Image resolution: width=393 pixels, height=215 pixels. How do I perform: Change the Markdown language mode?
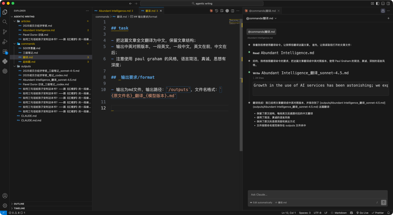(341, 213)
